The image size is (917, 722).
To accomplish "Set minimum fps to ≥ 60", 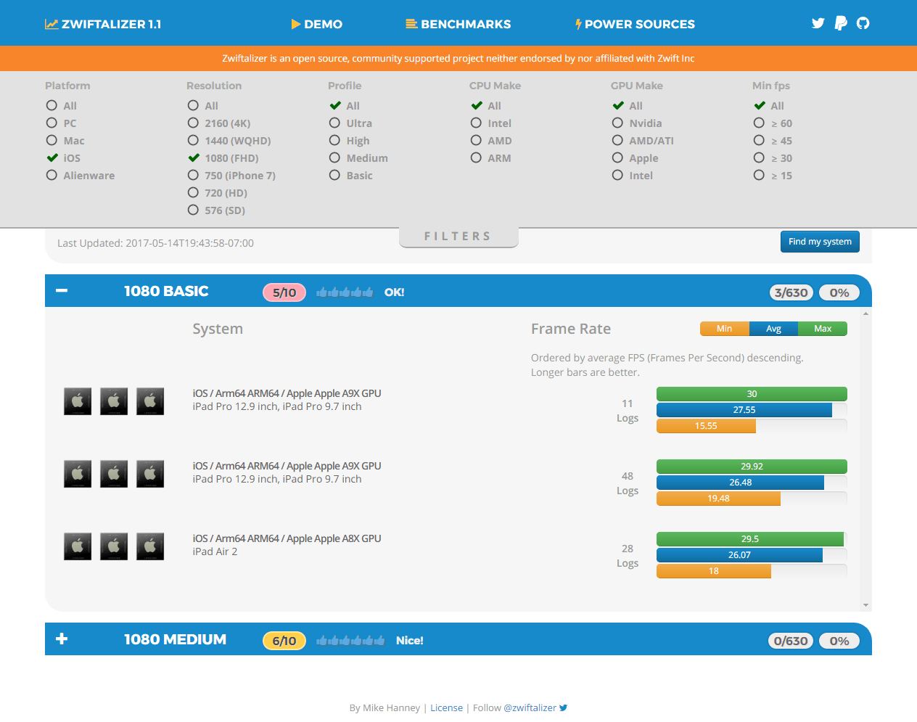I will (773, 123).
